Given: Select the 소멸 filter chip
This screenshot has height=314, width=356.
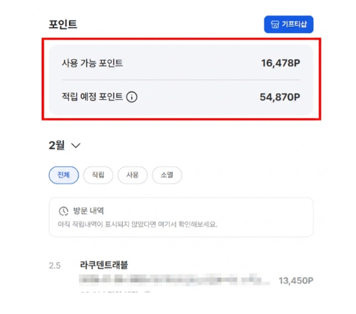Looking at the screenshot, I should [167, 175].
